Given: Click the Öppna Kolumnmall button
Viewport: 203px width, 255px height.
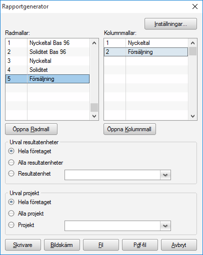Looking at the screenshot, I should point(129,129).
